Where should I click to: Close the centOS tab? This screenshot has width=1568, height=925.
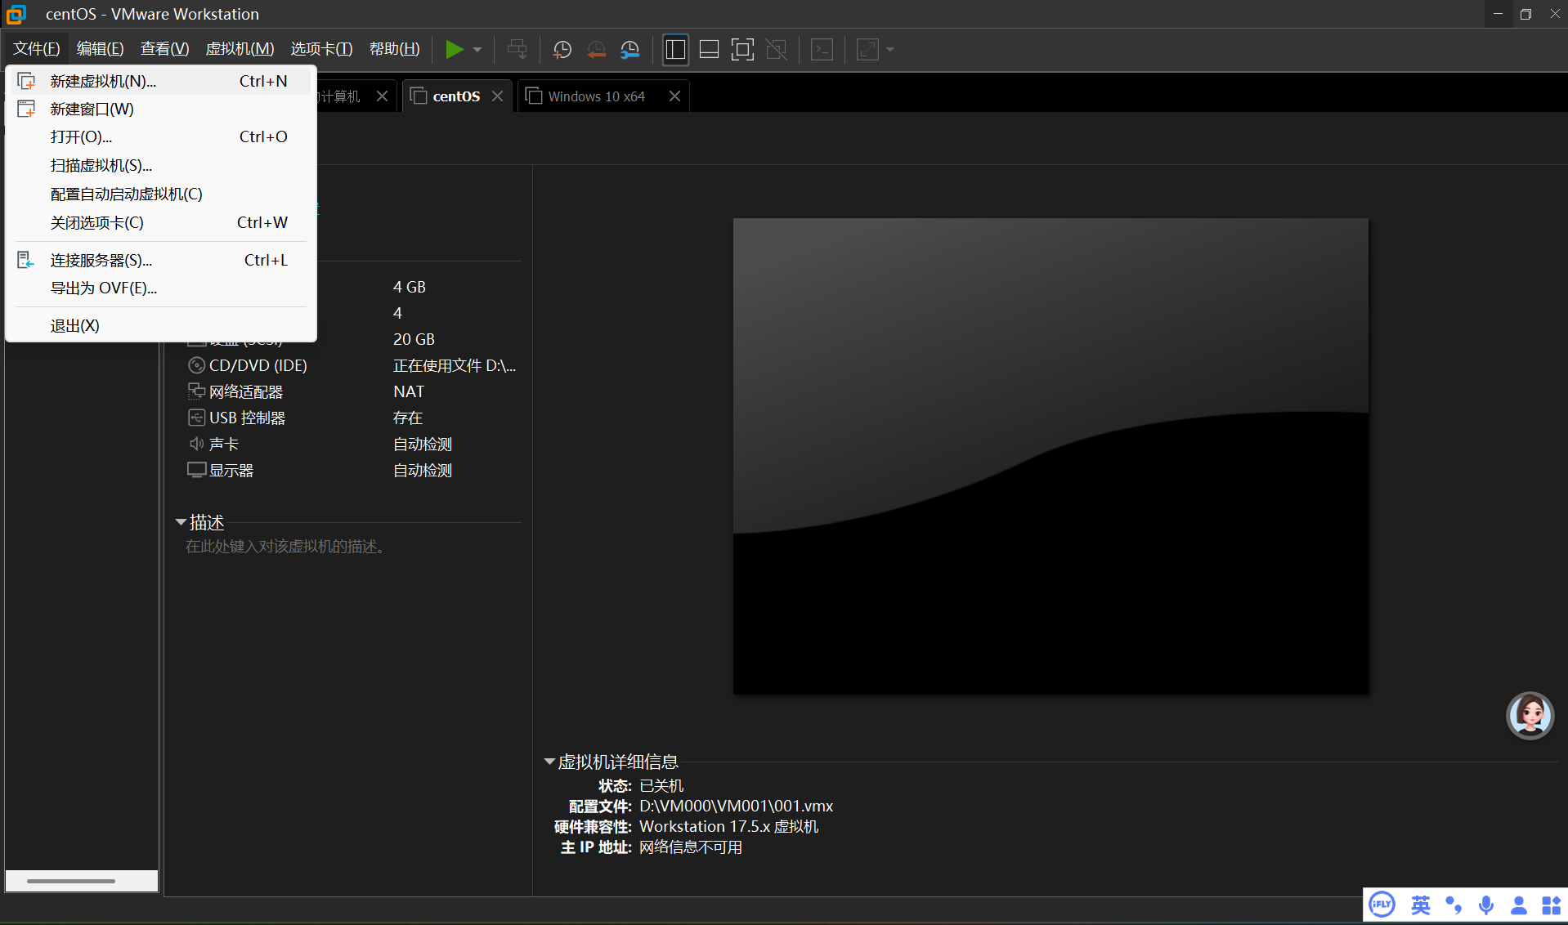tap(497, 96)
